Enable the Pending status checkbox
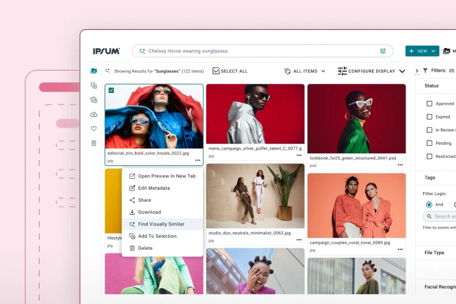This screenshot has width=456, height=304. (429, 143)
